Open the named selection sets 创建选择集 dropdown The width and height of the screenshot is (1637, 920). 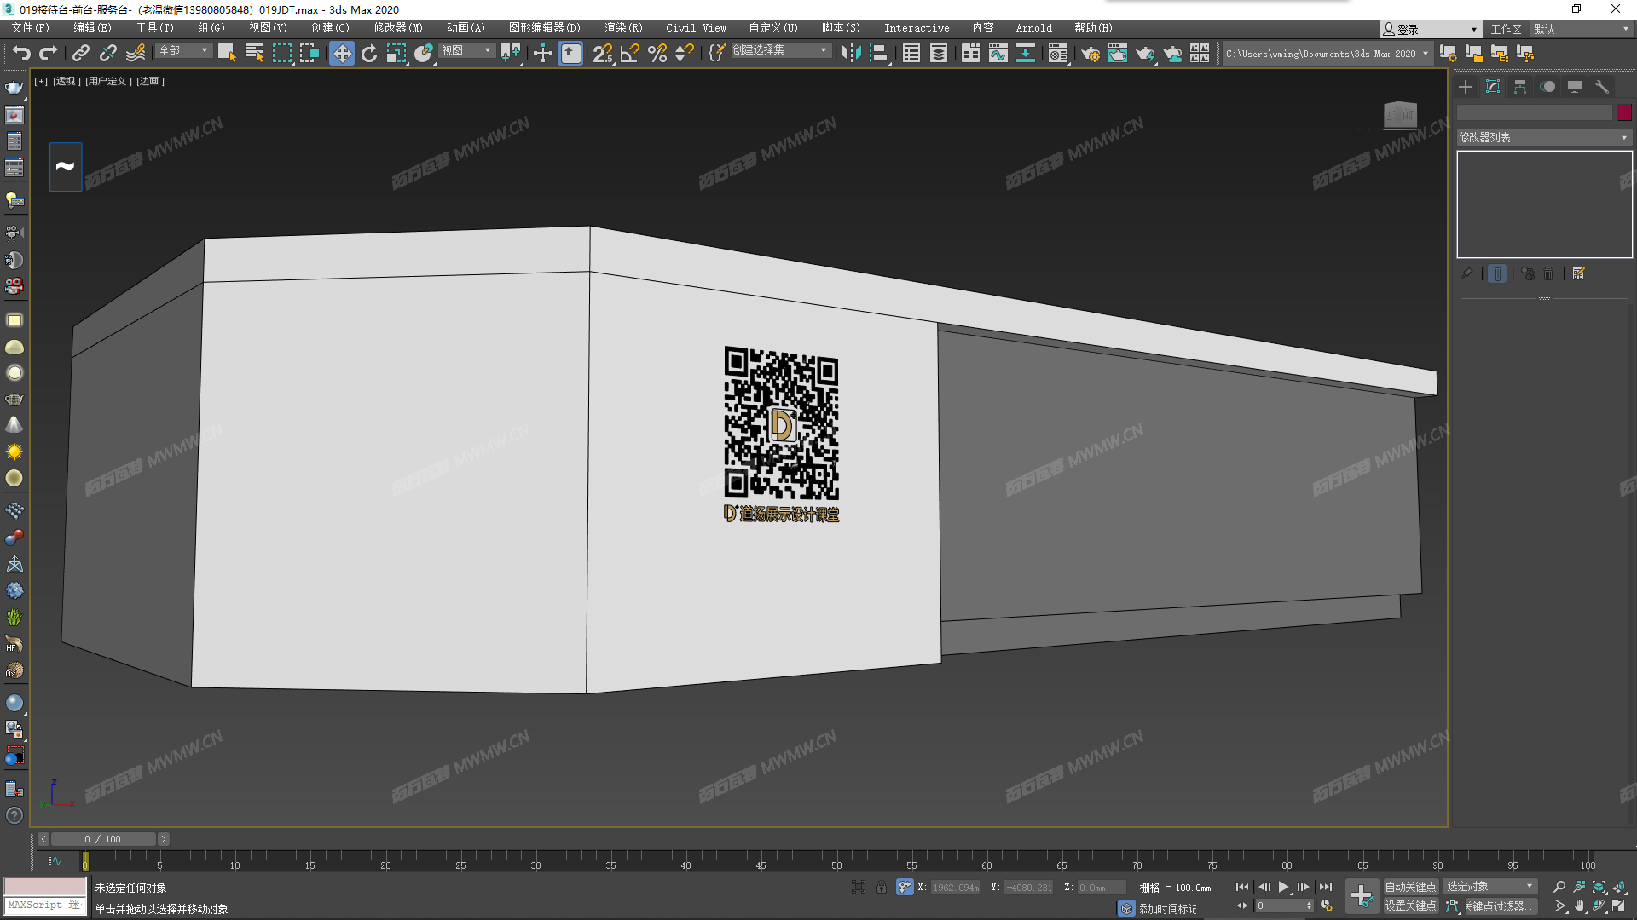pyautogui.click(x=781, y=50)
